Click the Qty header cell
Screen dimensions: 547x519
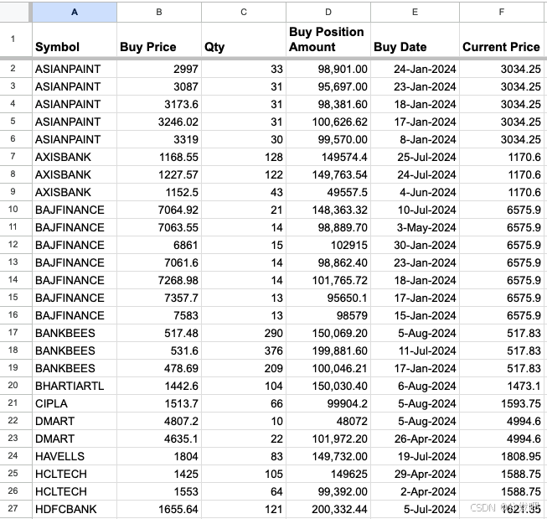tap(244, 39)
